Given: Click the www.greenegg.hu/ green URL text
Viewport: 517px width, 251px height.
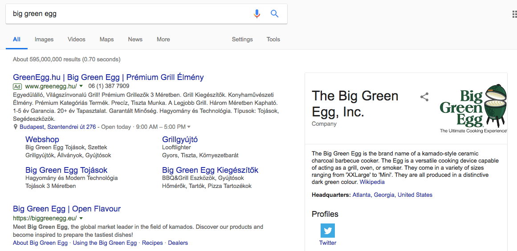Looking at the screenshot, I should tap(51, 87).
